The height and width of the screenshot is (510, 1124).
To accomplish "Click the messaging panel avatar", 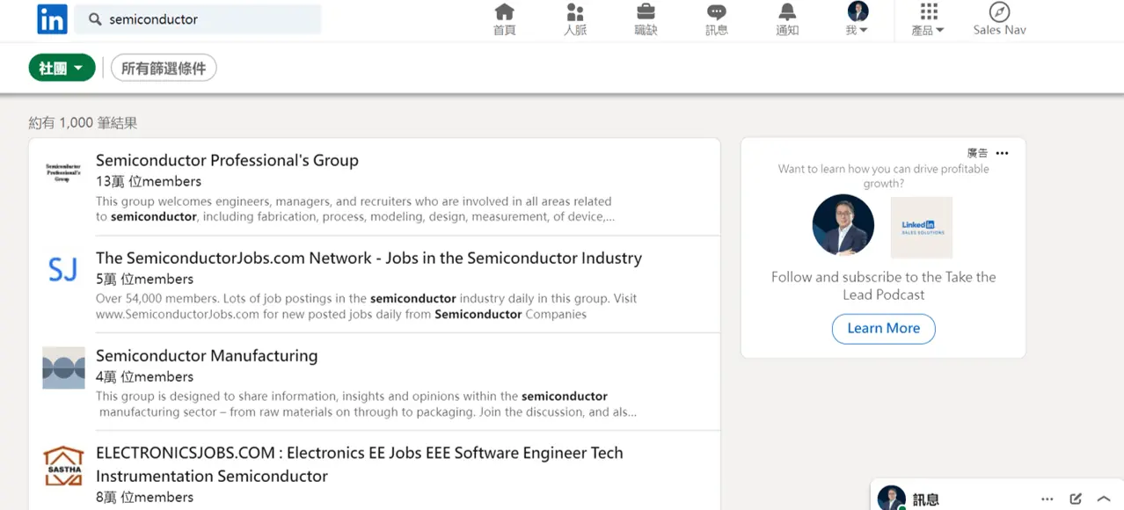I will [x=892, y=498].
